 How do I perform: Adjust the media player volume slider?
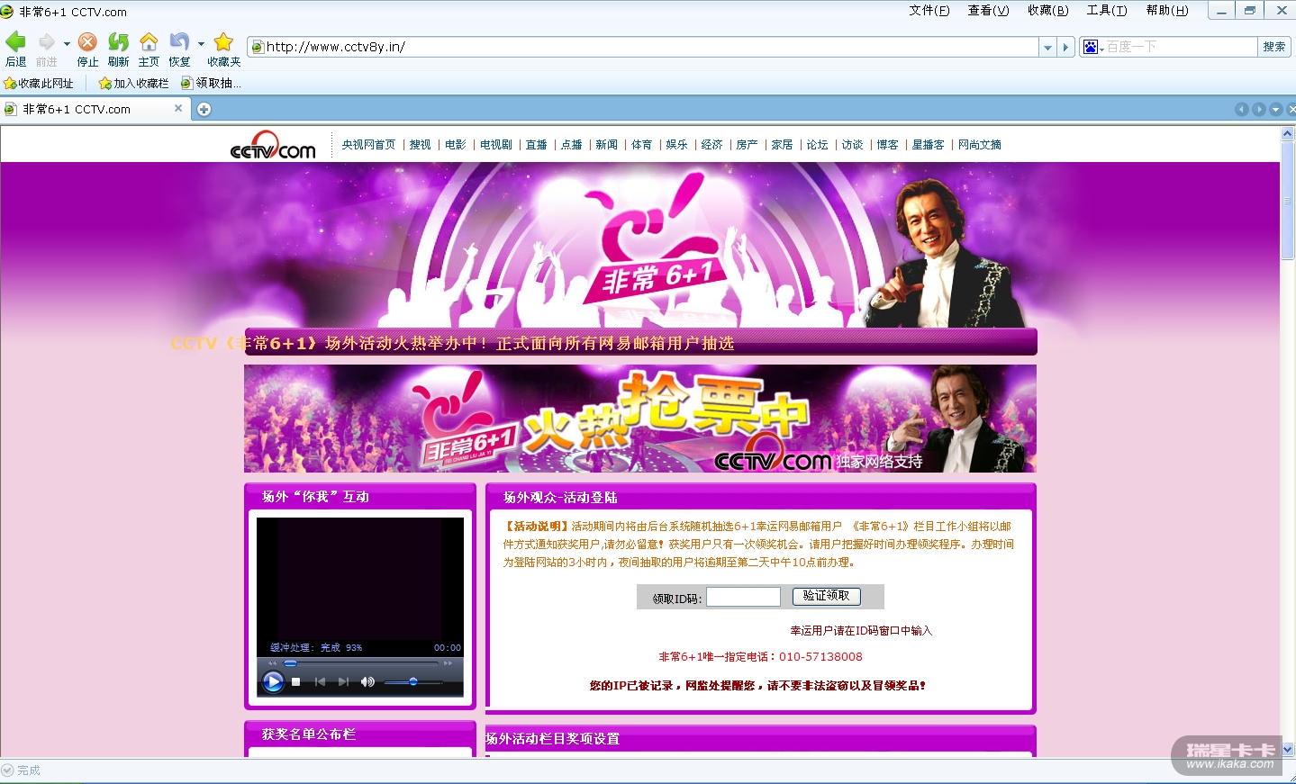(x=413, y=681)
